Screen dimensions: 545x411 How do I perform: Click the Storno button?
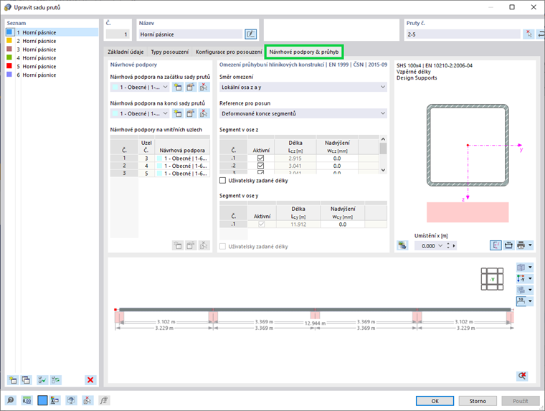(x=478, y=401)
